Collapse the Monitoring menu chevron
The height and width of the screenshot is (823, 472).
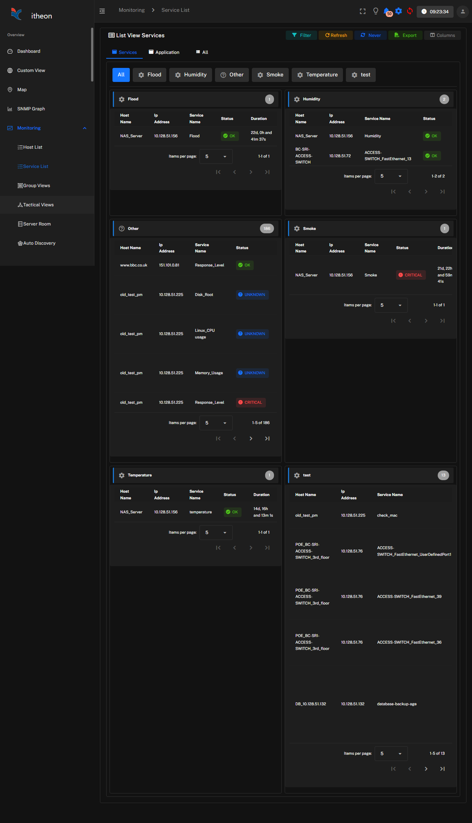point(85,128)
